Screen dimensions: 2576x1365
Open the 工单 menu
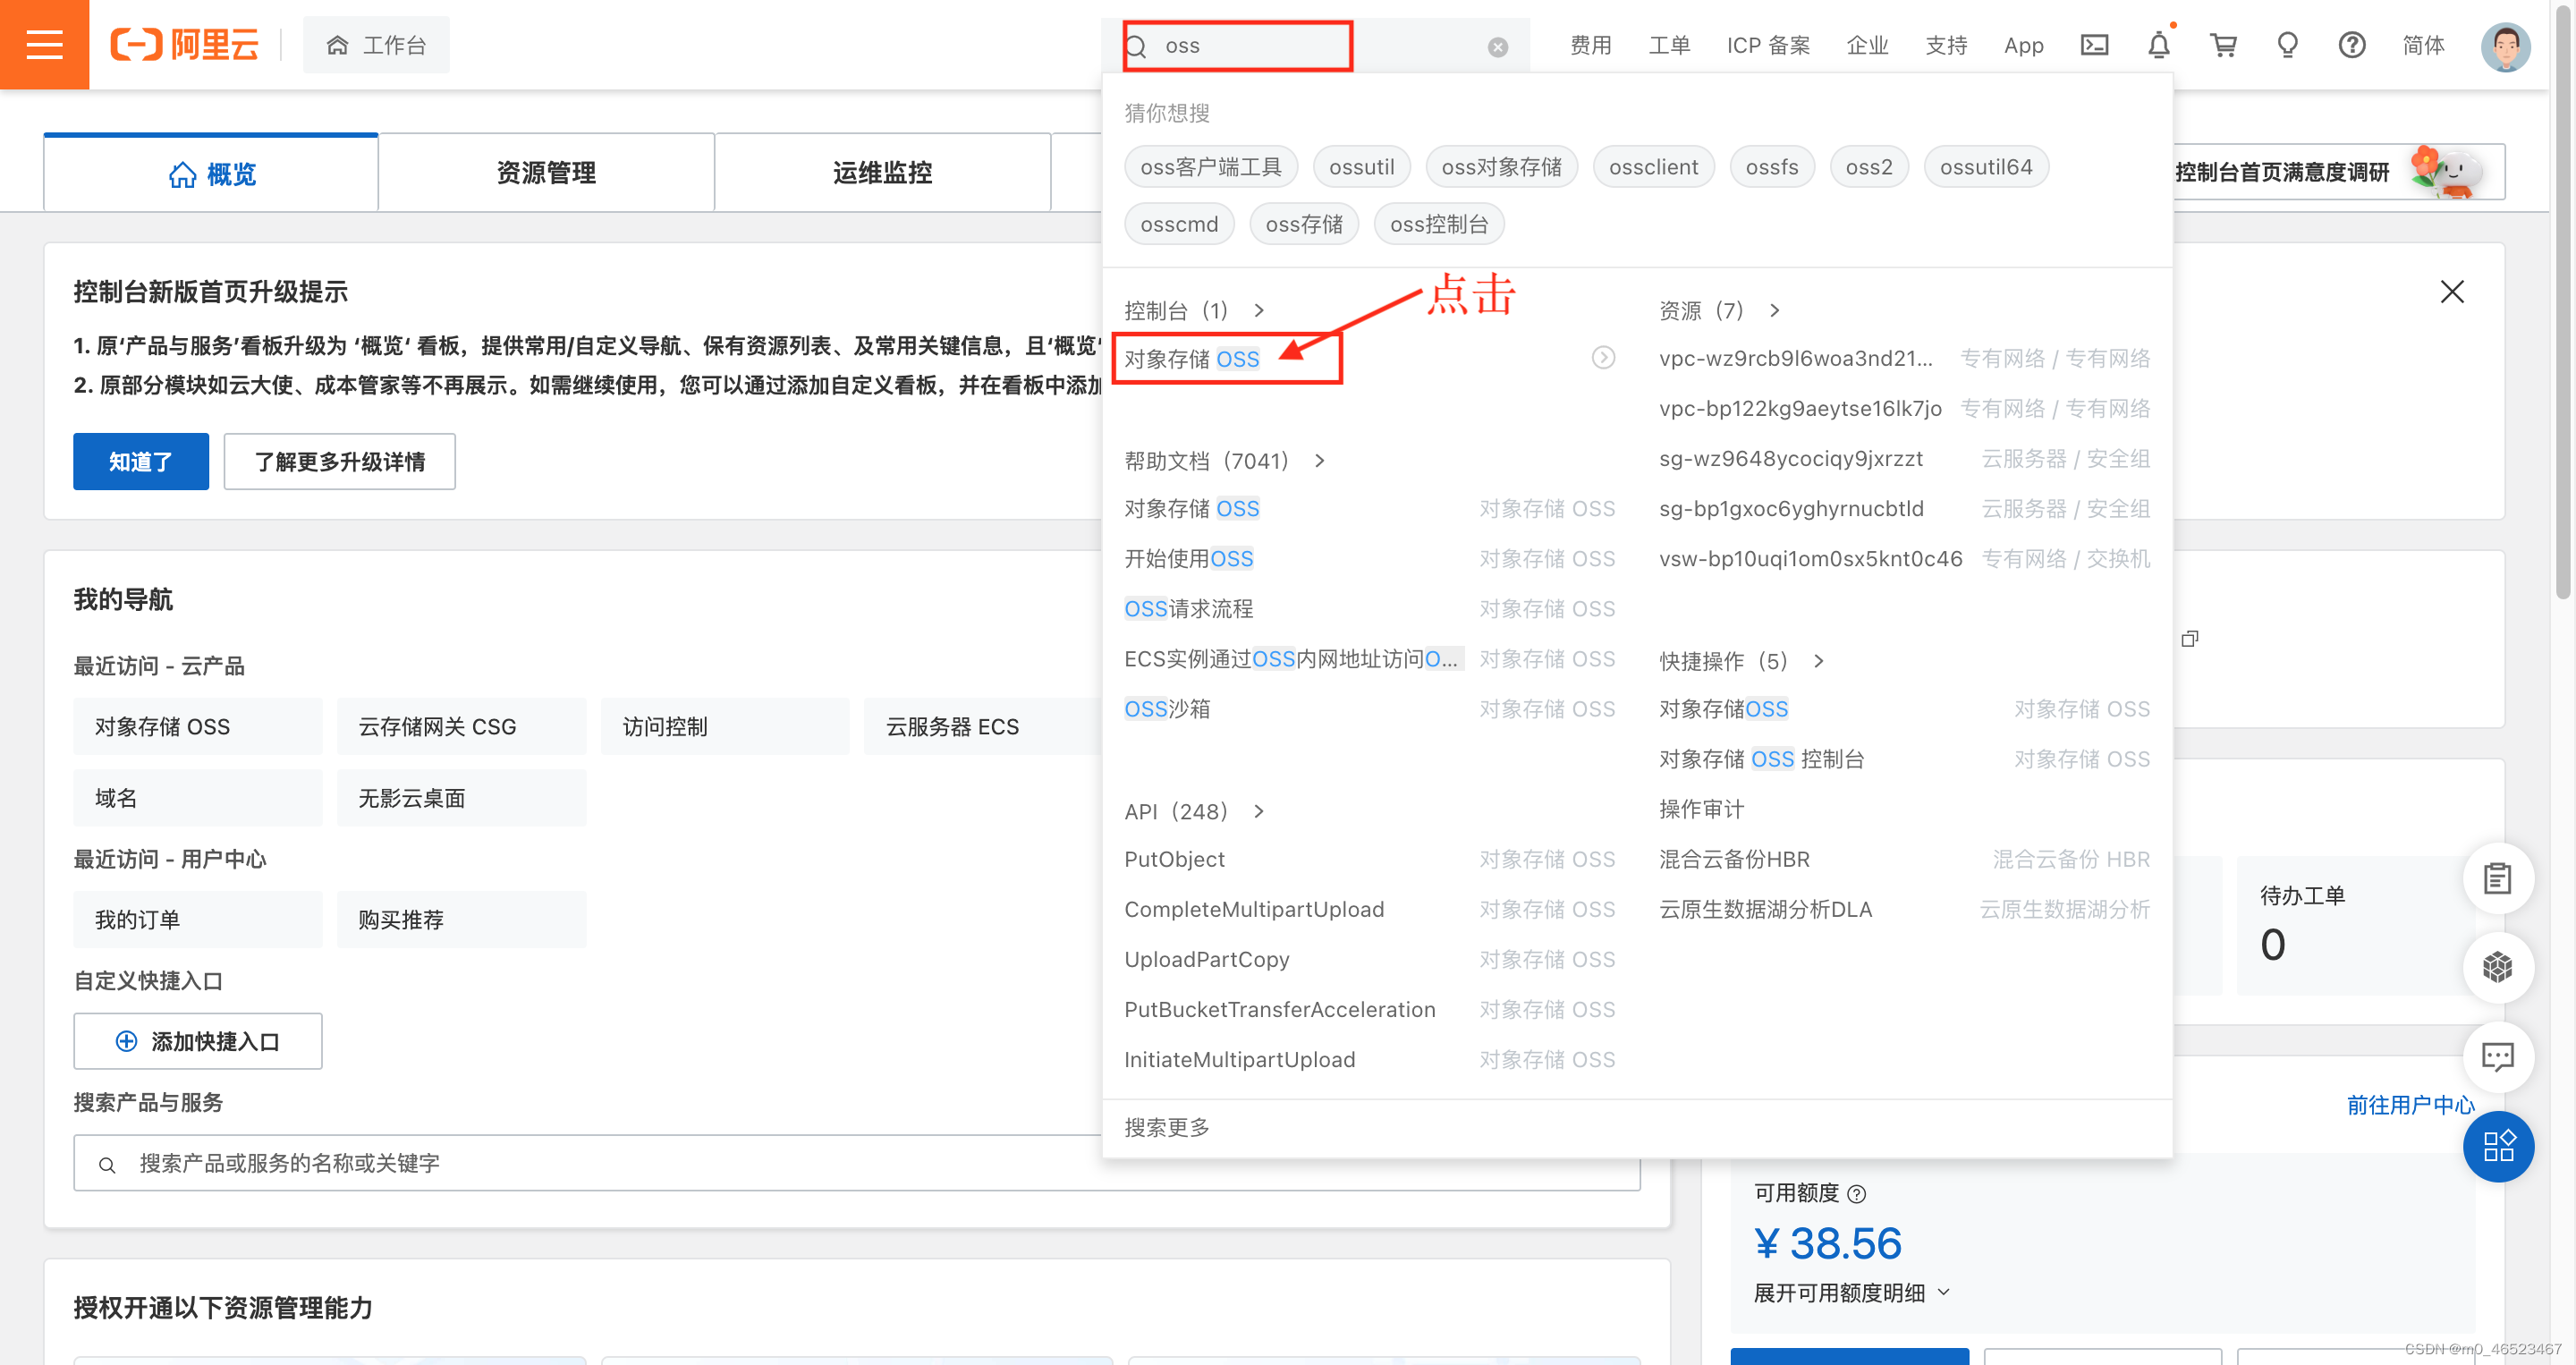coord(1669,45)
